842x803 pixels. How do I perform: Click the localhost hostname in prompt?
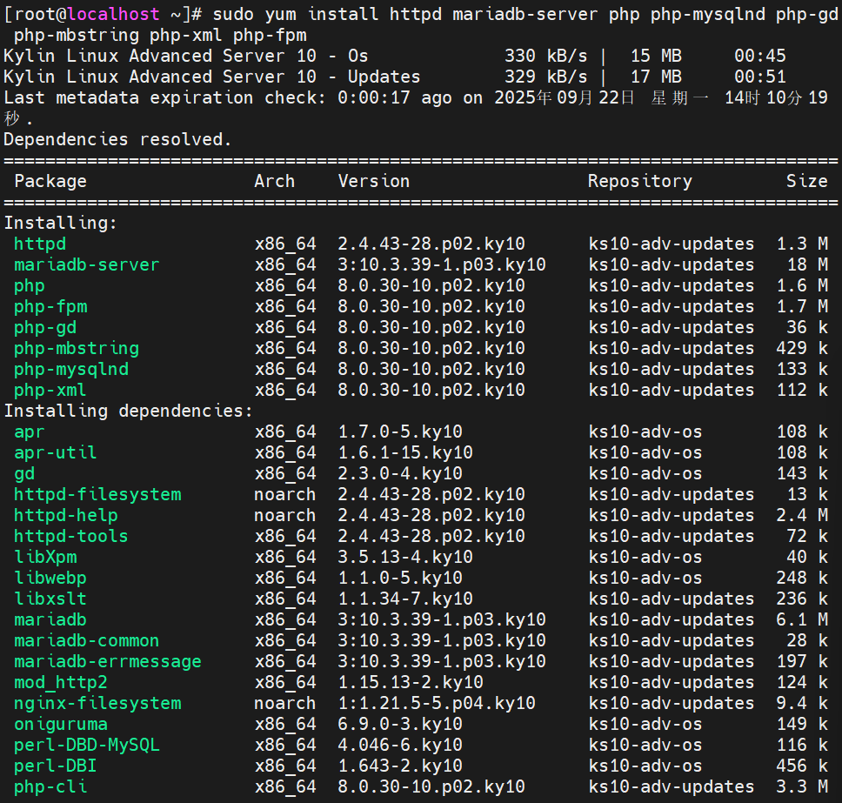(x=113, y=14)
